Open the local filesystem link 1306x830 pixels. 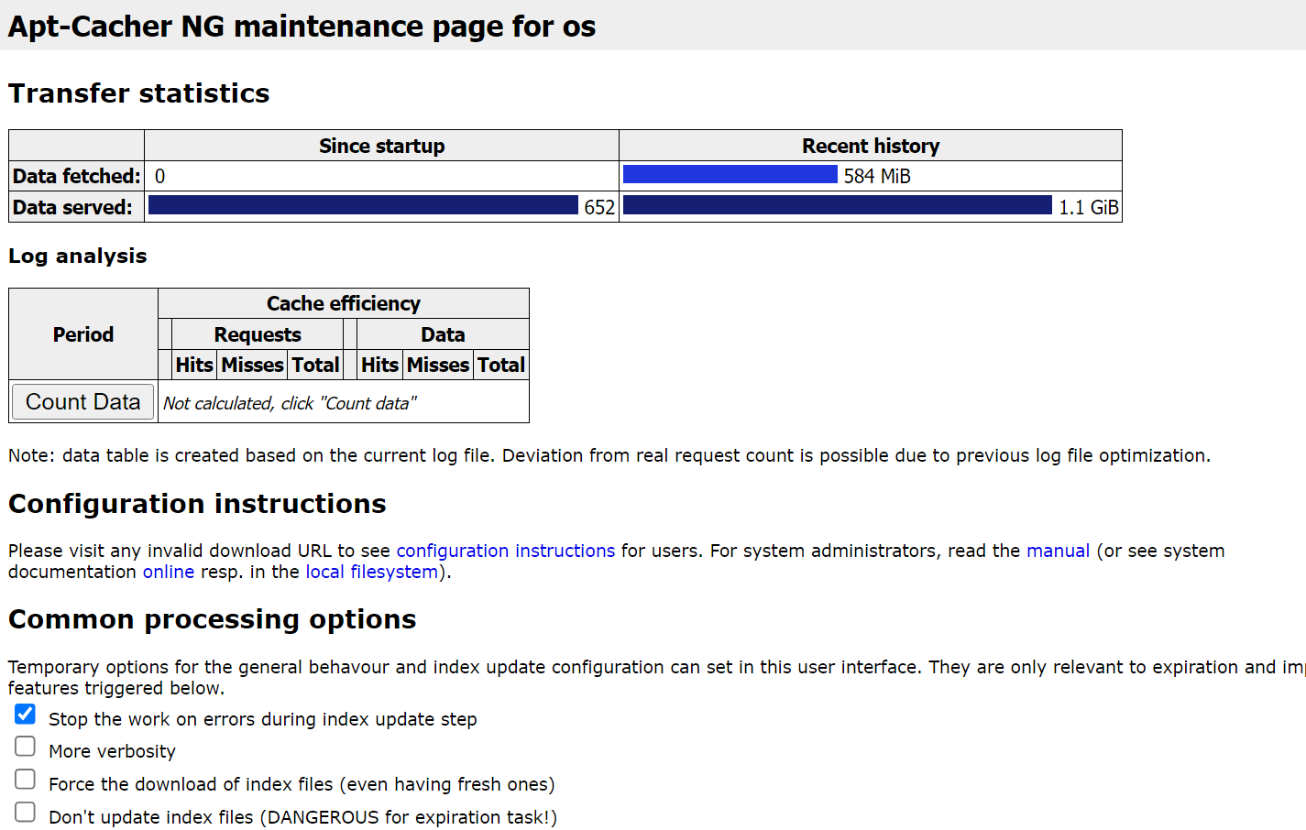[x=371, y=572]
